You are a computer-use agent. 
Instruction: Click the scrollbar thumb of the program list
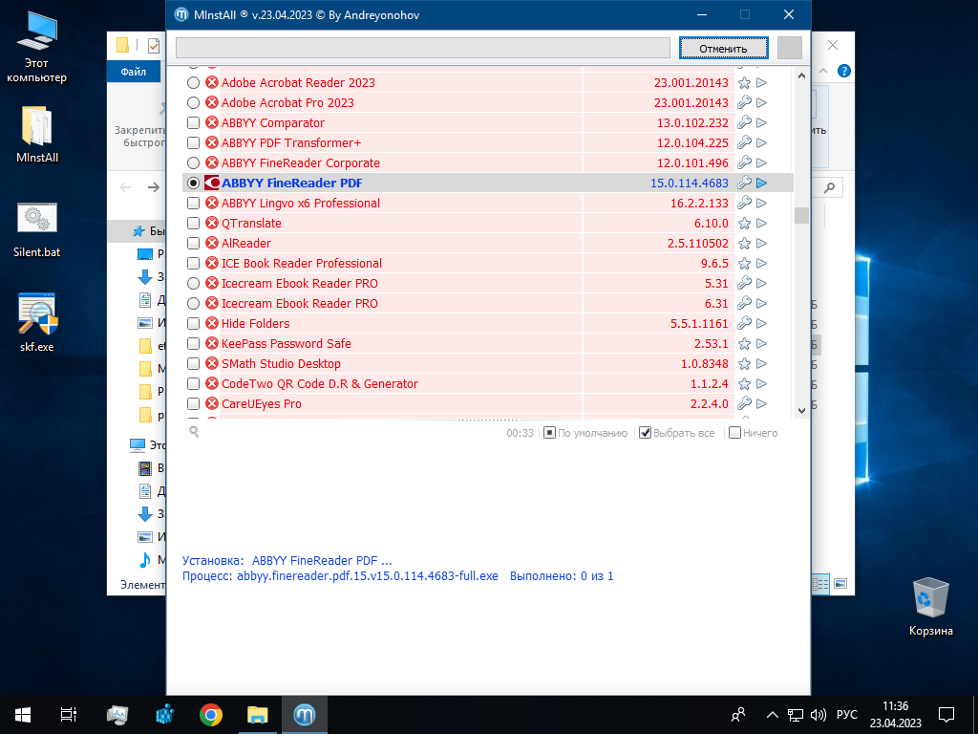[x=801, y=215]
